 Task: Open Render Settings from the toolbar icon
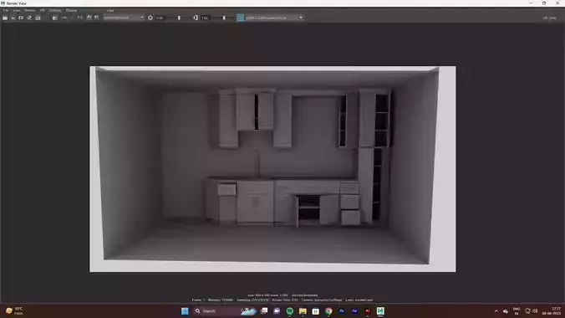tap(38, 18)
